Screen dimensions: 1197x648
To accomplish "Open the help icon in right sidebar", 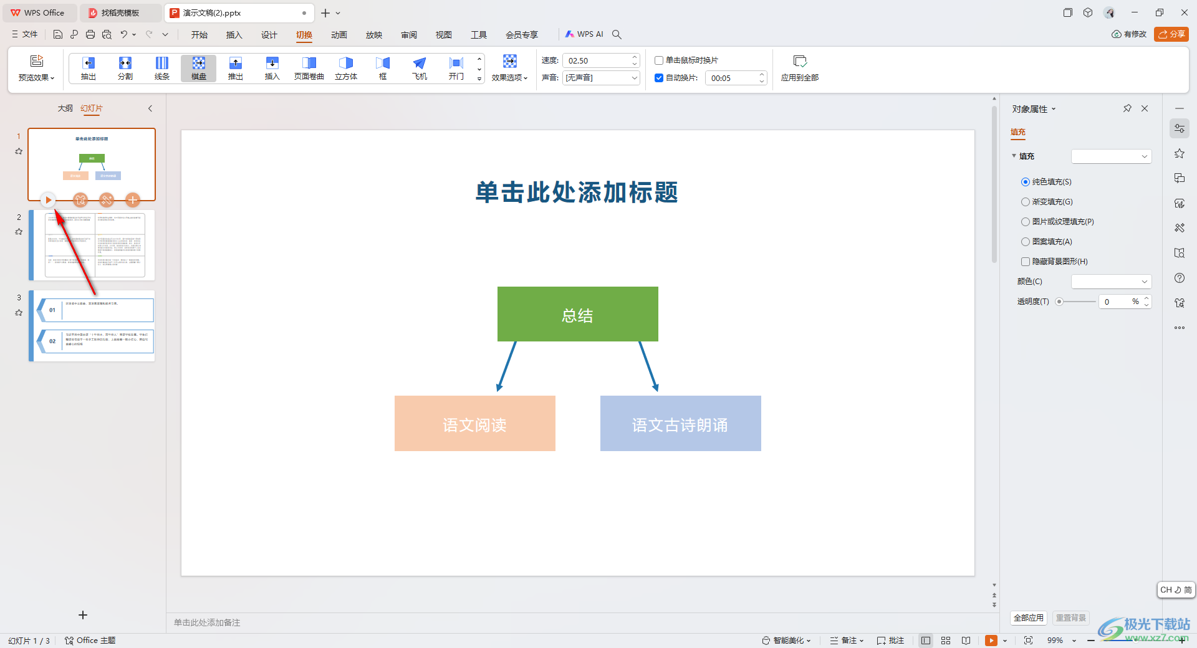I will (1179, 278).
